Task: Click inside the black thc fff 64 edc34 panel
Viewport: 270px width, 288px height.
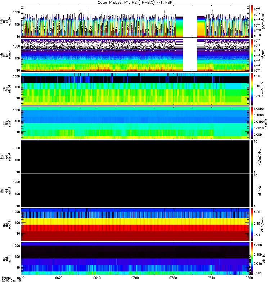Action: [x=135, y=157]
